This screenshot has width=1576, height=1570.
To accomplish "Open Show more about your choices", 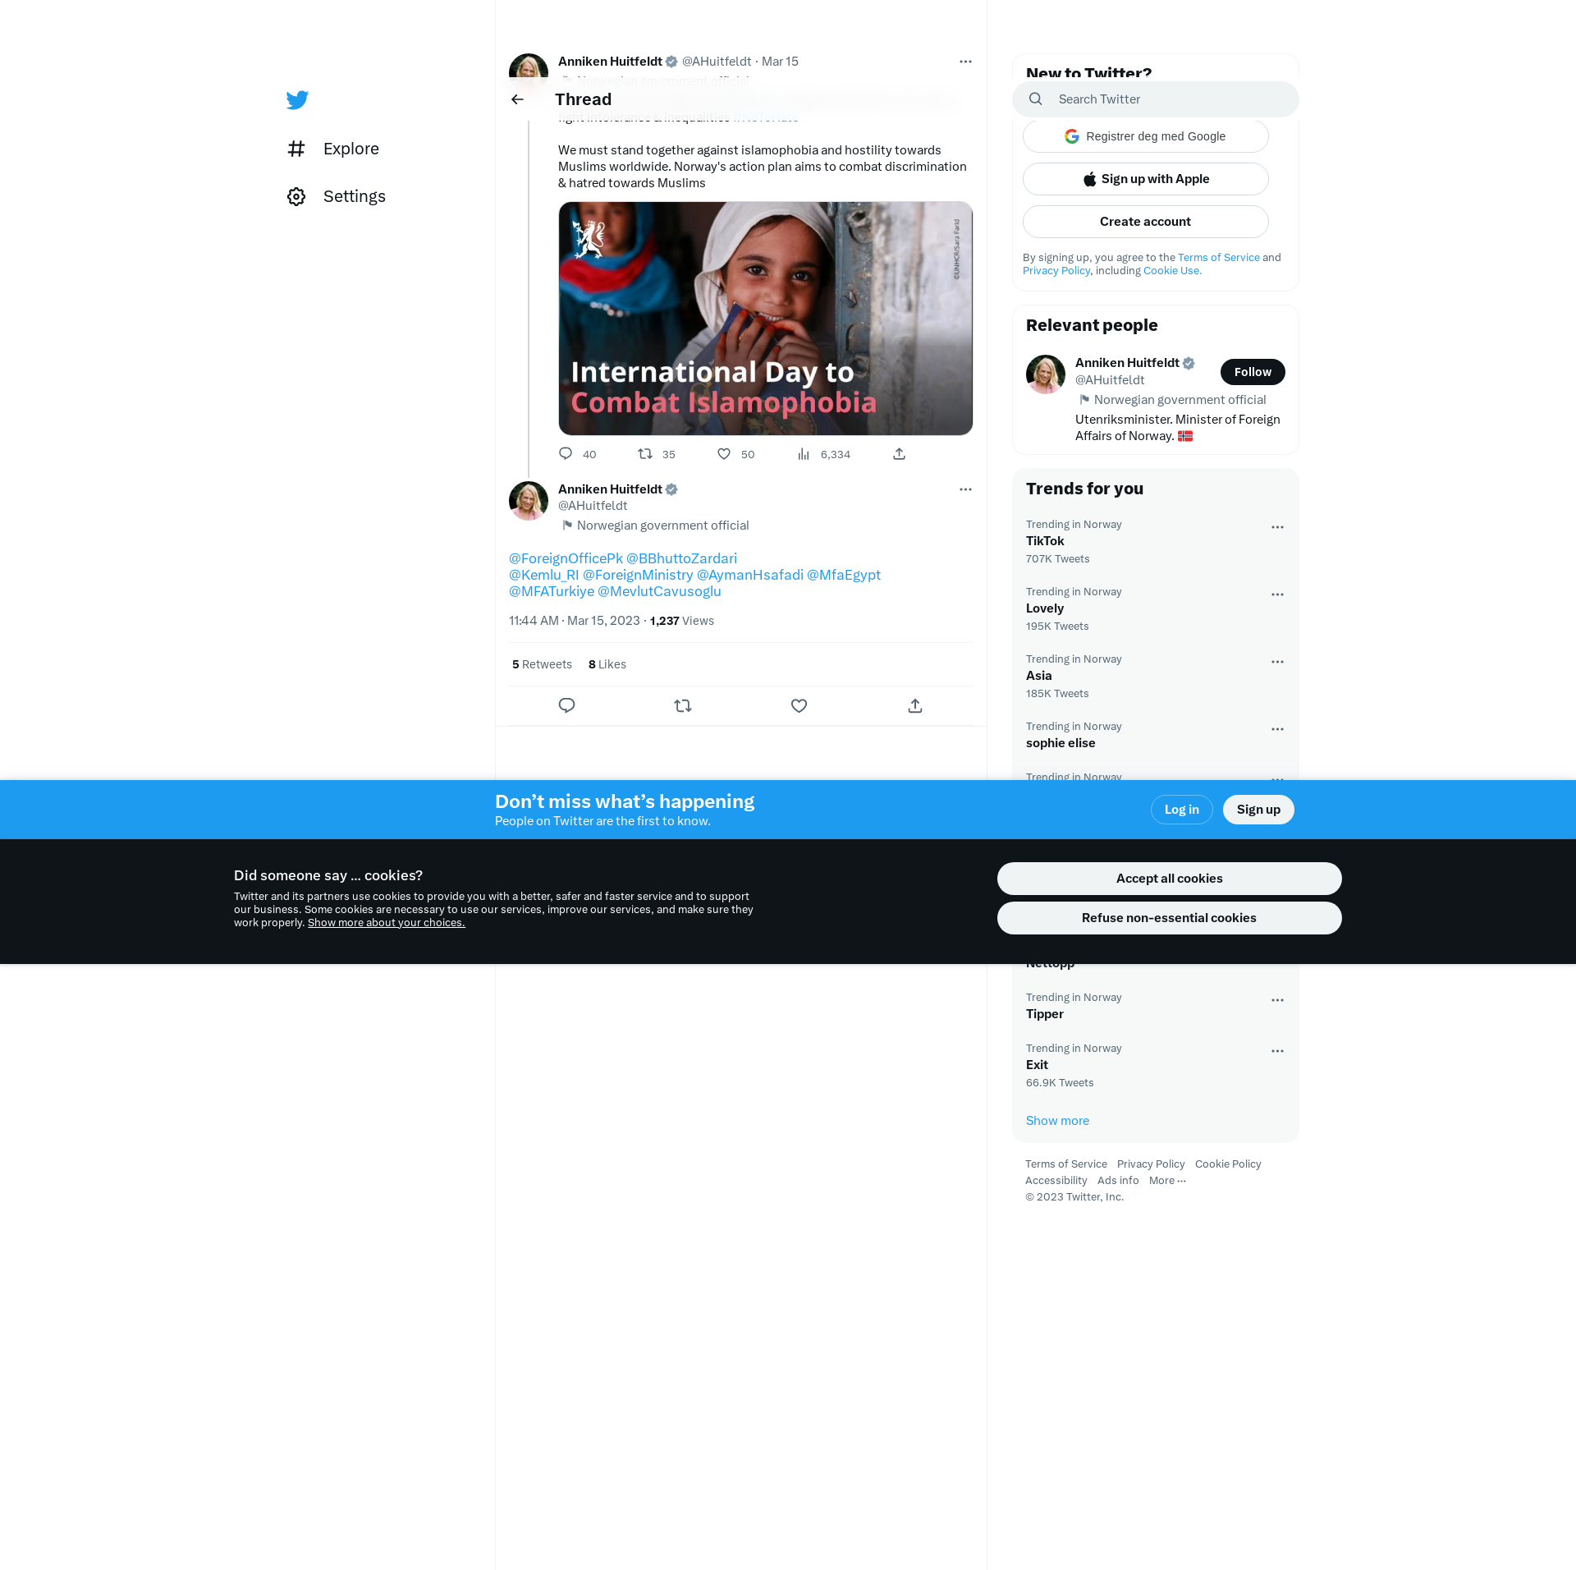I will point(387,923).
